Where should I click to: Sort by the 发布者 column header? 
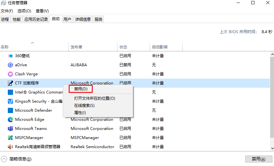93,47
